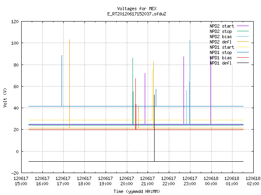Click the x-axis label 120617 19:00
This screenshot has height=195, width=261.
[x=105, y=181]
